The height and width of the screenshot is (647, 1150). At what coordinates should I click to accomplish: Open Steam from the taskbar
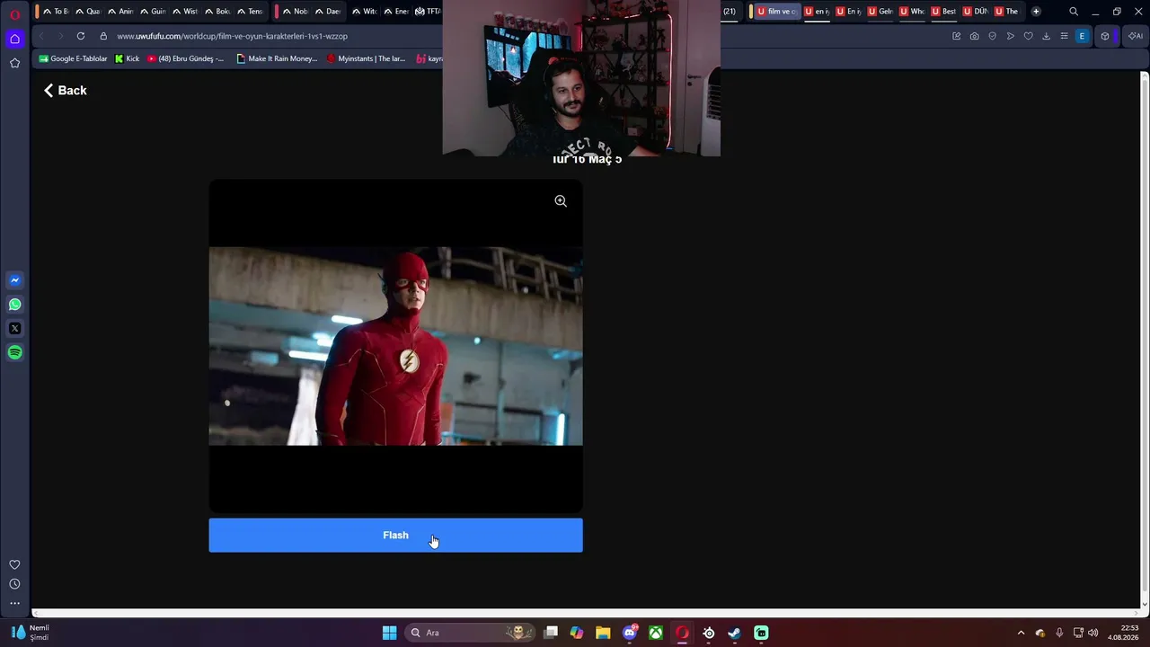(x=734, y=633)
